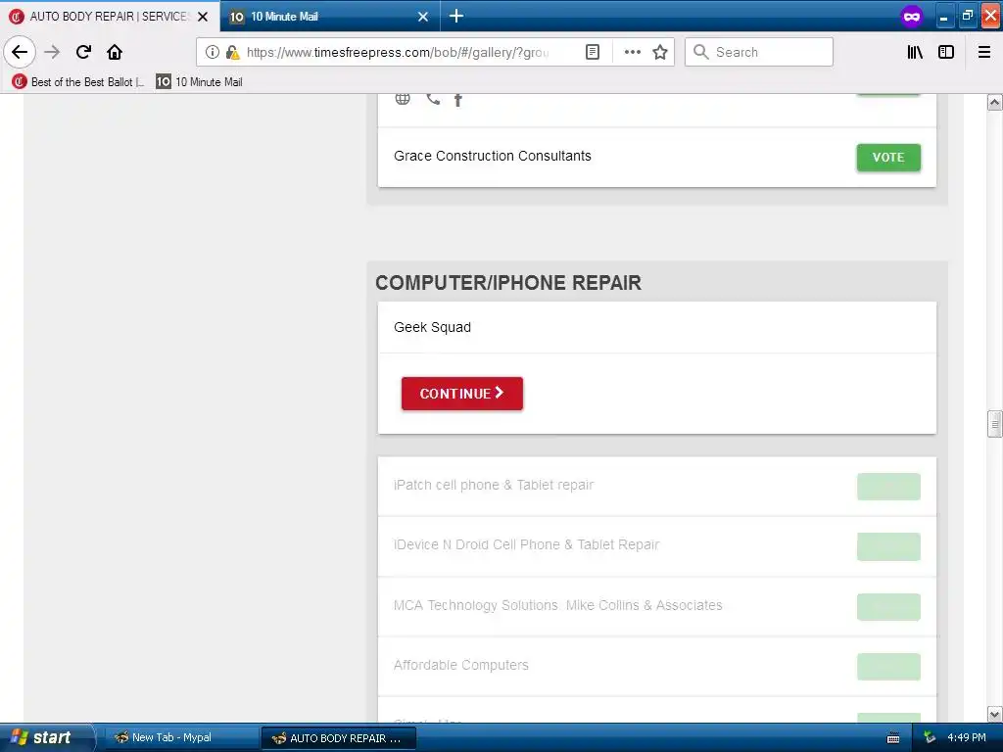Click iPatch cell phone & Tablet repair text
Screen dimensions: 1003x752
[x=494, y=485]
